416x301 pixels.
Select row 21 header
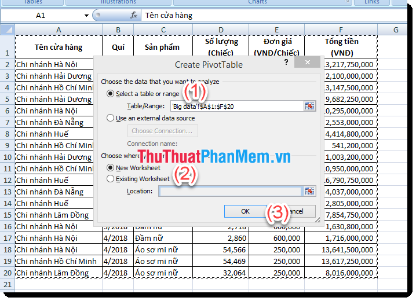point(8,284)
